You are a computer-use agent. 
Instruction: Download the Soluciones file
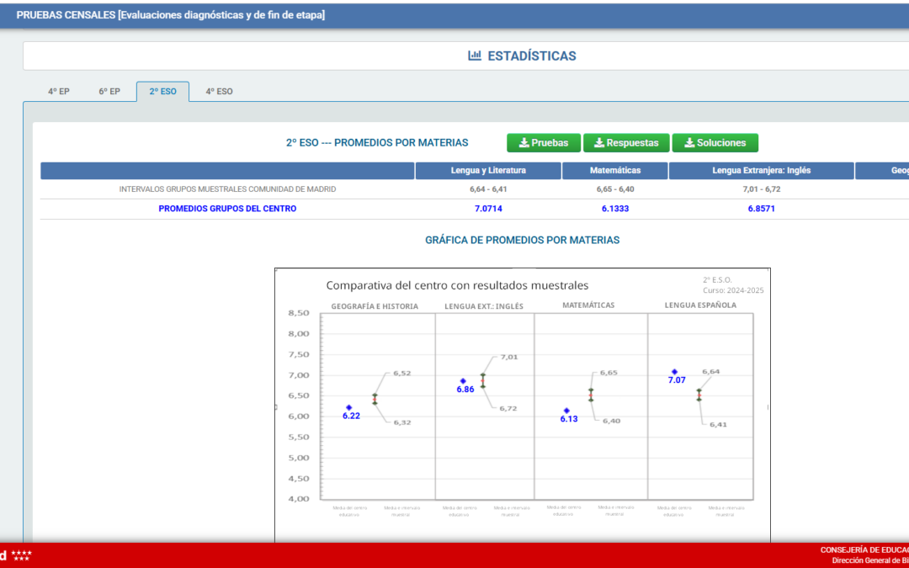[715, 143]
